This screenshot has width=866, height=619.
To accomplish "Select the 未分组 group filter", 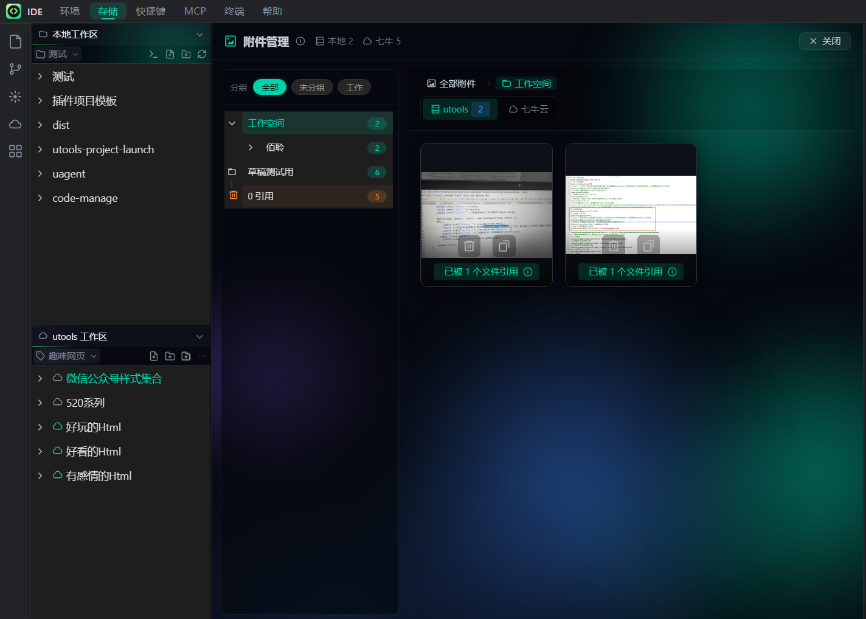I will 312,88.
